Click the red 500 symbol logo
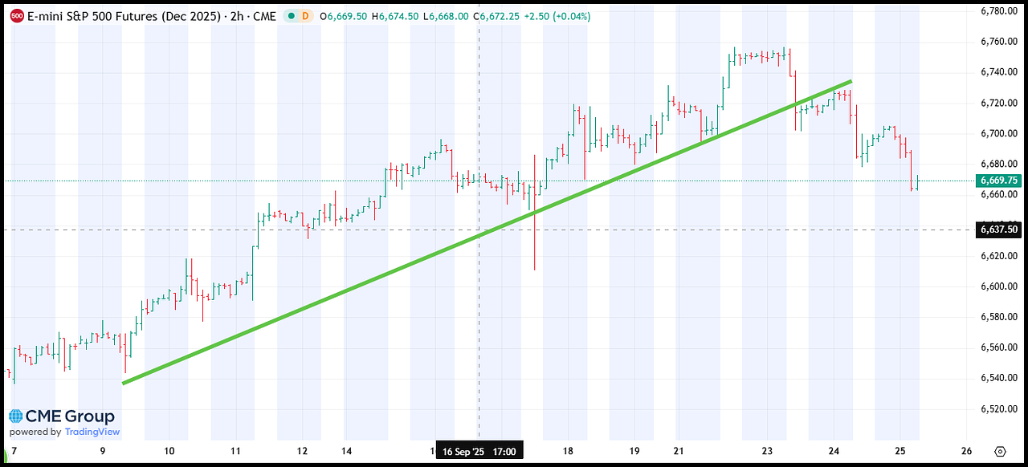 16,16
